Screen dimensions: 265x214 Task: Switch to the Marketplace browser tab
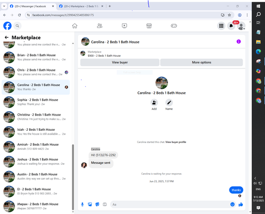coord(81,6)
